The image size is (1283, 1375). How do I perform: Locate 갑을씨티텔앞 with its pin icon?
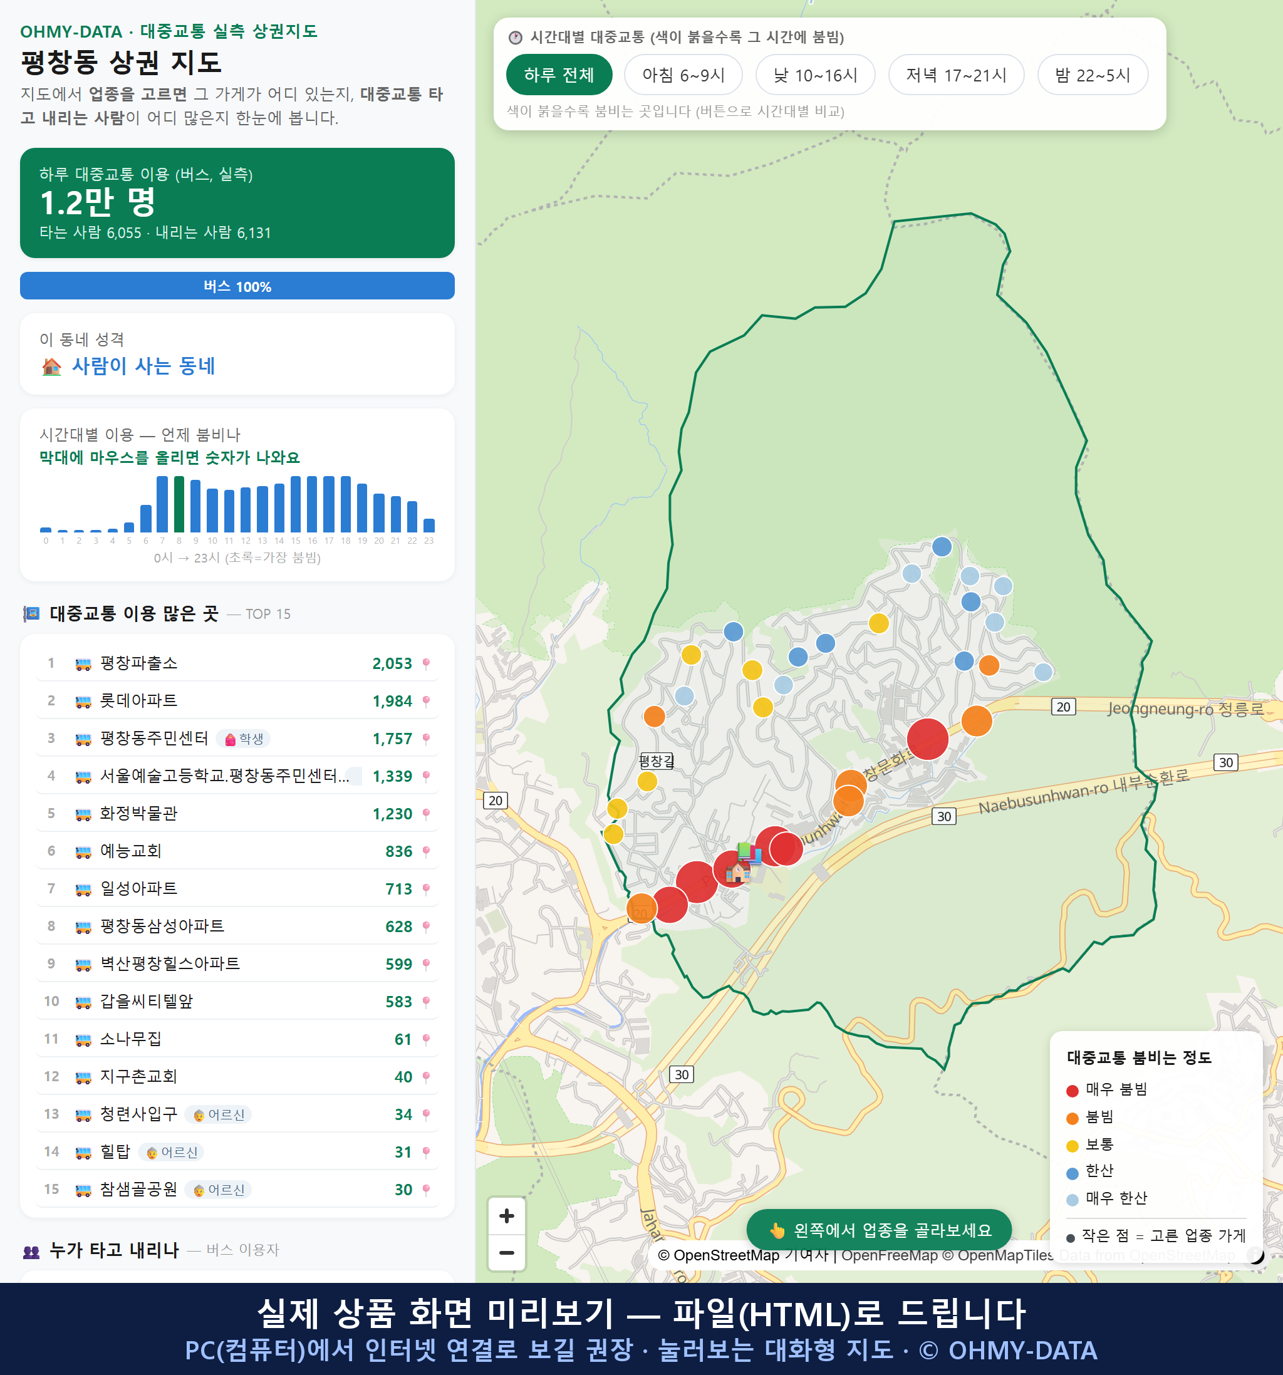(426, 1002)
